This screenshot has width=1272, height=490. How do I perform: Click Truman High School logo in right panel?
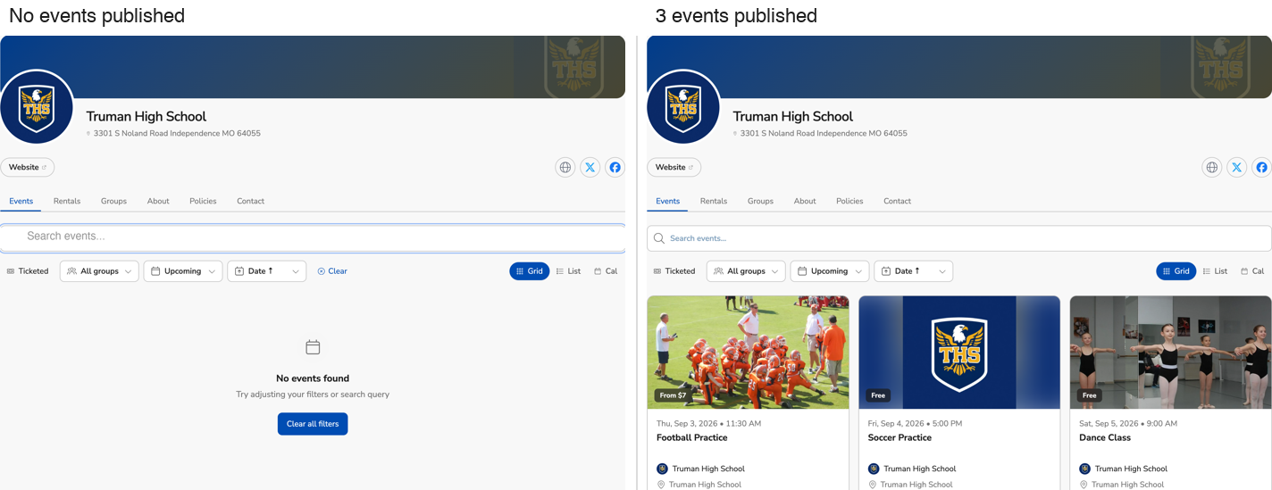[683, 106]
